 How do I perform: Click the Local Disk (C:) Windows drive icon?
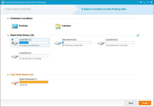click(15, 43)
